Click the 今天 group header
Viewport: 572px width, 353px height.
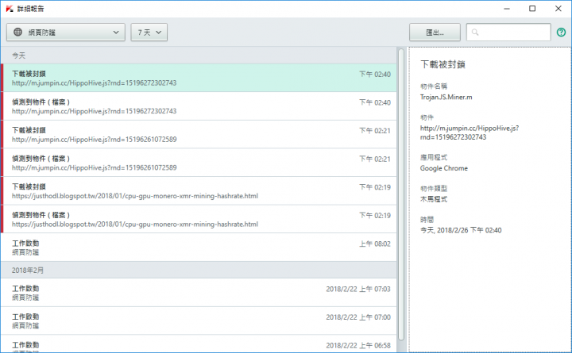[x=199, y=56]
